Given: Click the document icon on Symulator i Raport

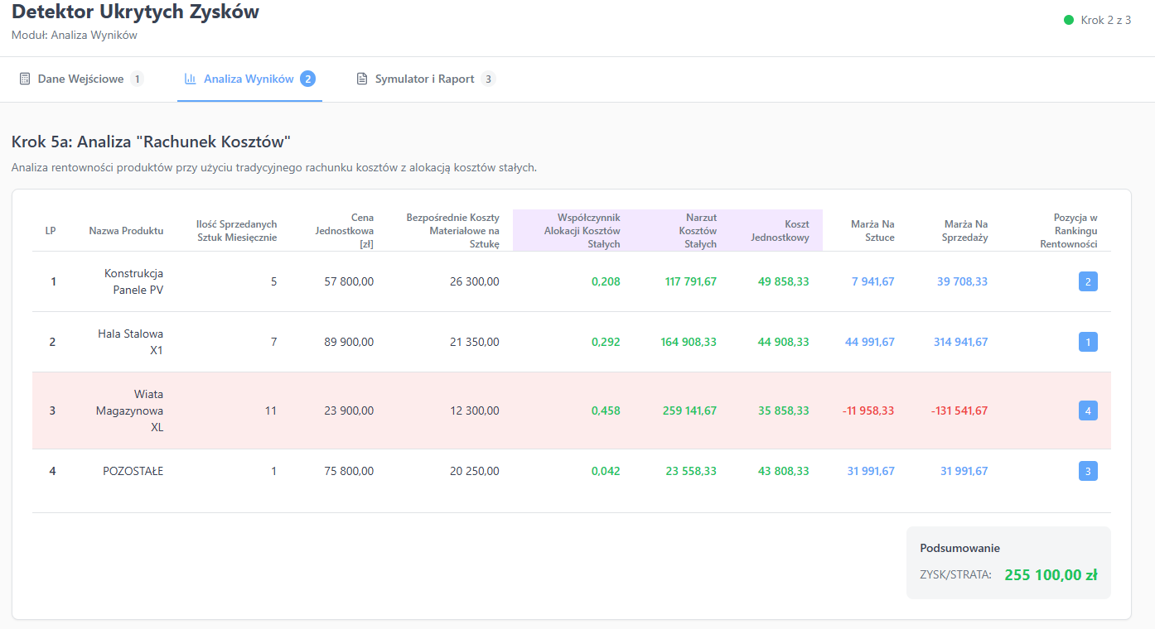Looking at the screenshot, I should pyautogui.click(x=362, y=79).
